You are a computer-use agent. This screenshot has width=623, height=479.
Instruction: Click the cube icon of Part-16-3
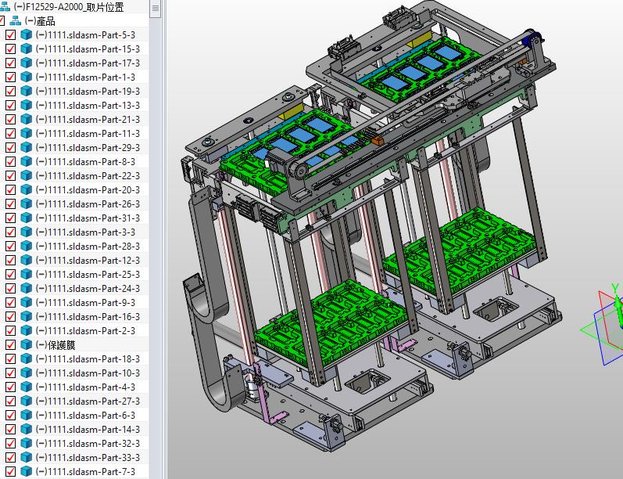point(27,317)
